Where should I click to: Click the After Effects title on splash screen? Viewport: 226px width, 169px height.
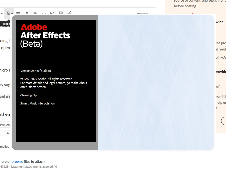pyautogui.click(x=45, y=35)
